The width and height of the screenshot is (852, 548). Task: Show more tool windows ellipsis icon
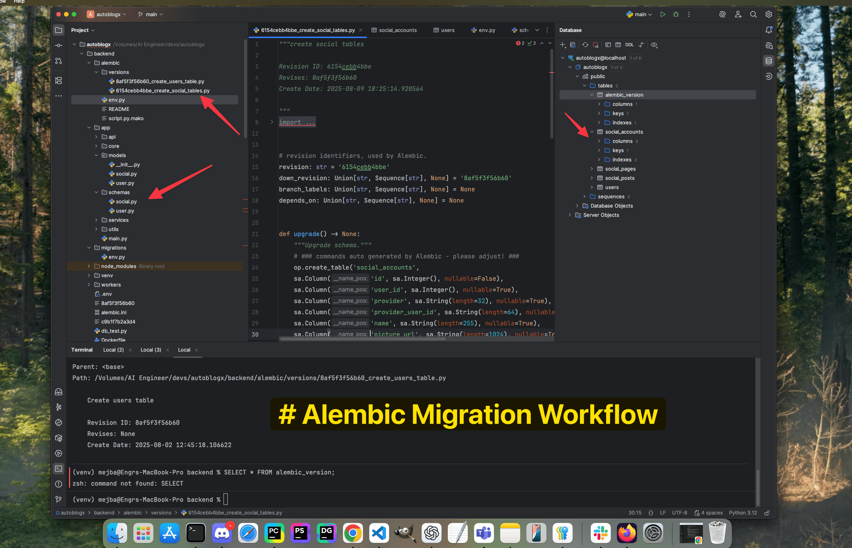point(59,96)
